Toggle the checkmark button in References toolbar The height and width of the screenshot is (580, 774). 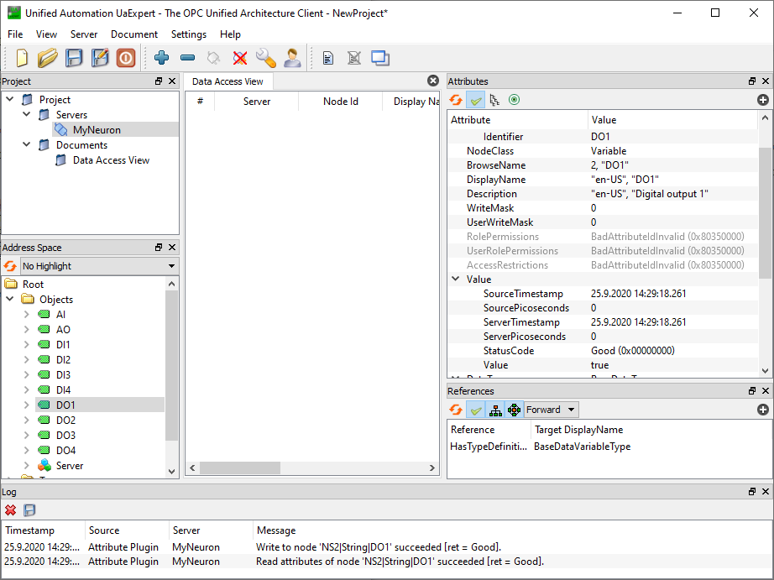coord(475,410)
